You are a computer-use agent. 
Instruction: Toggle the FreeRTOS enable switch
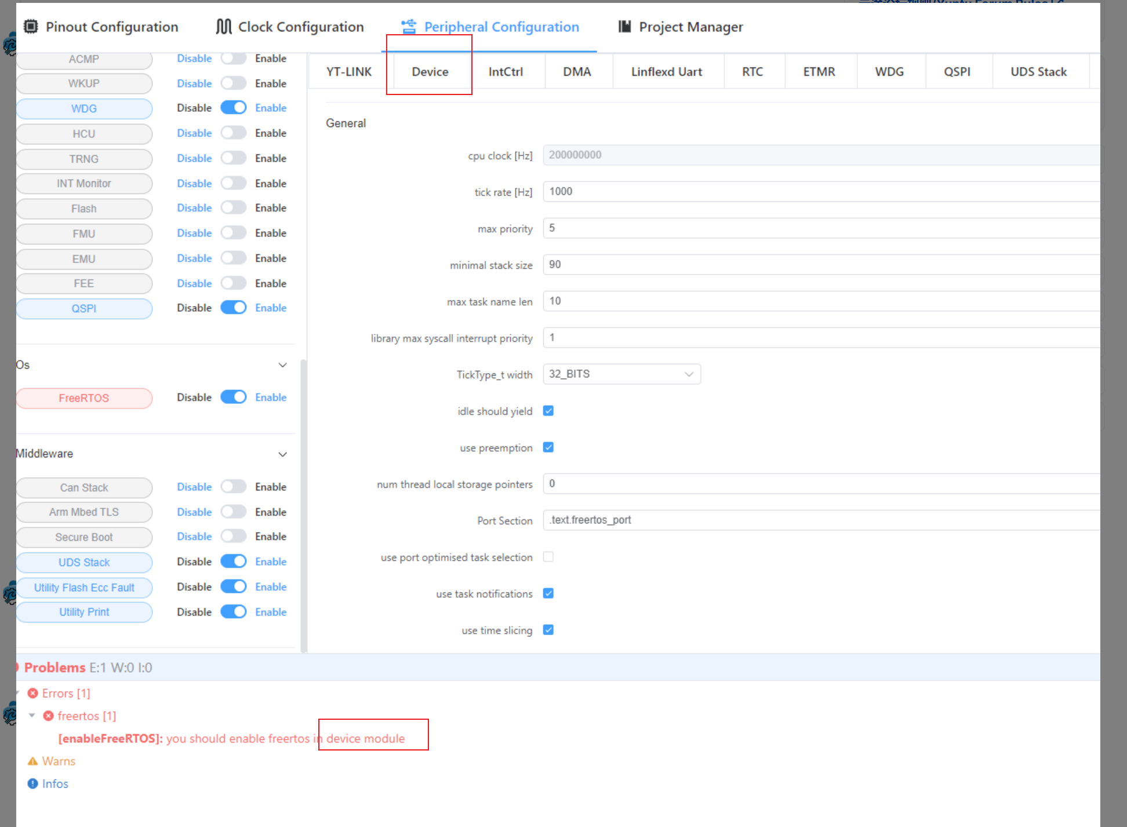234,397
